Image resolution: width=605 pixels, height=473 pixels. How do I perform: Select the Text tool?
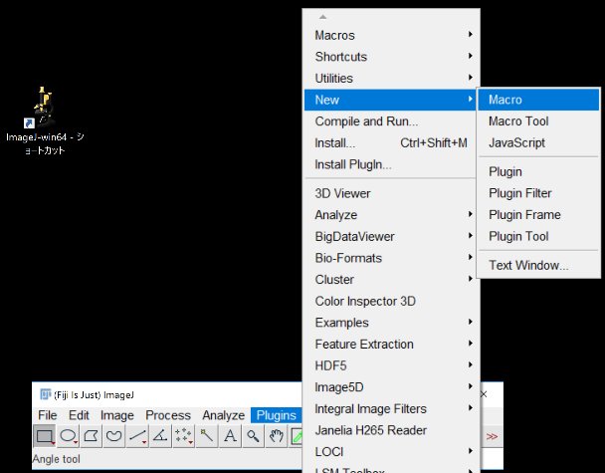230,436
